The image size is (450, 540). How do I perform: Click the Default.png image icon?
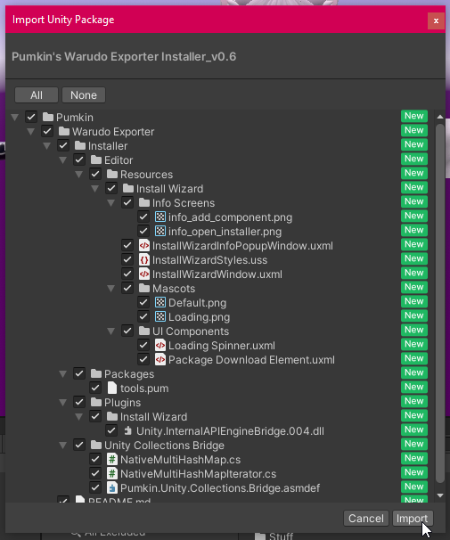[x=160, y=302]
